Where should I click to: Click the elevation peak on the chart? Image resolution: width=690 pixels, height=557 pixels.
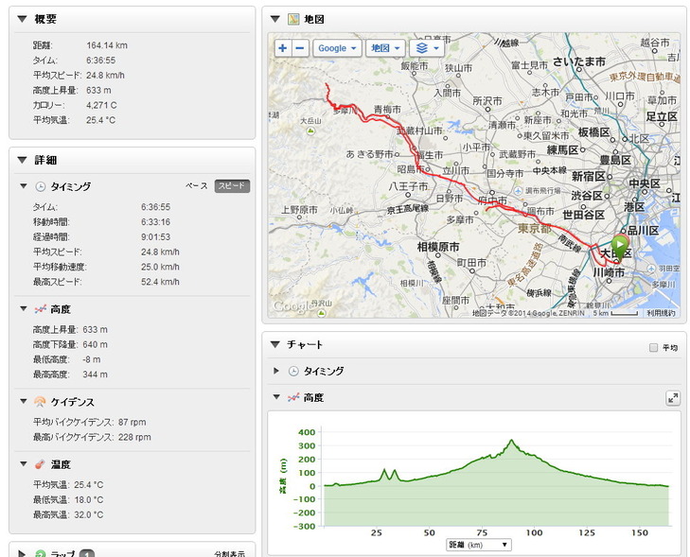point(511,440)
